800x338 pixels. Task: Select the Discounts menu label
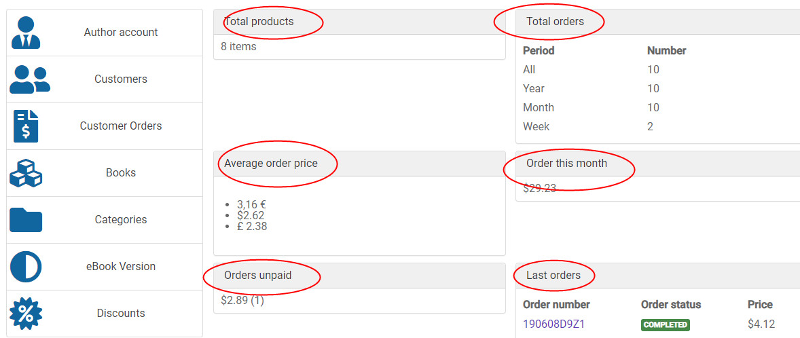pos(121,314)
